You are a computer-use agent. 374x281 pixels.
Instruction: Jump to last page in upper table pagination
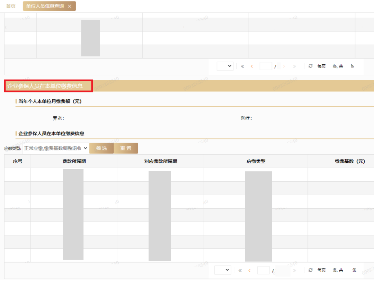click(x=294, y=66)
